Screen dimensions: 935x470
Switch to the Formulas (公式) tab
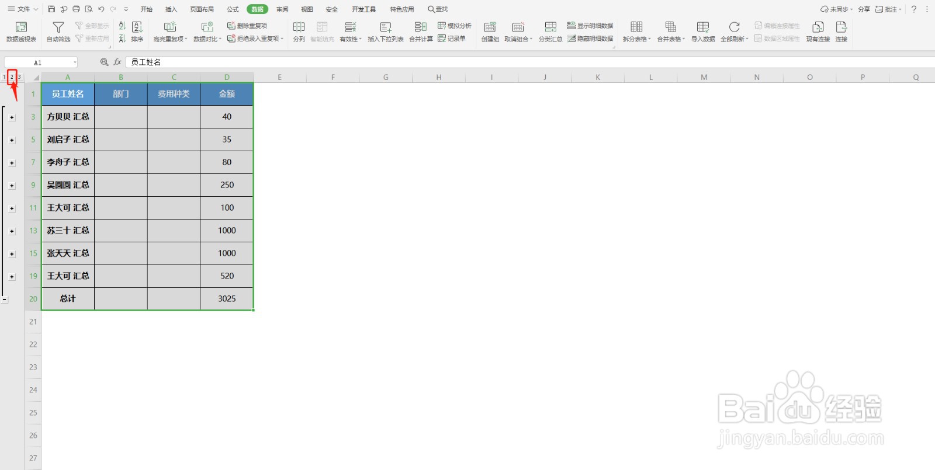233,9
